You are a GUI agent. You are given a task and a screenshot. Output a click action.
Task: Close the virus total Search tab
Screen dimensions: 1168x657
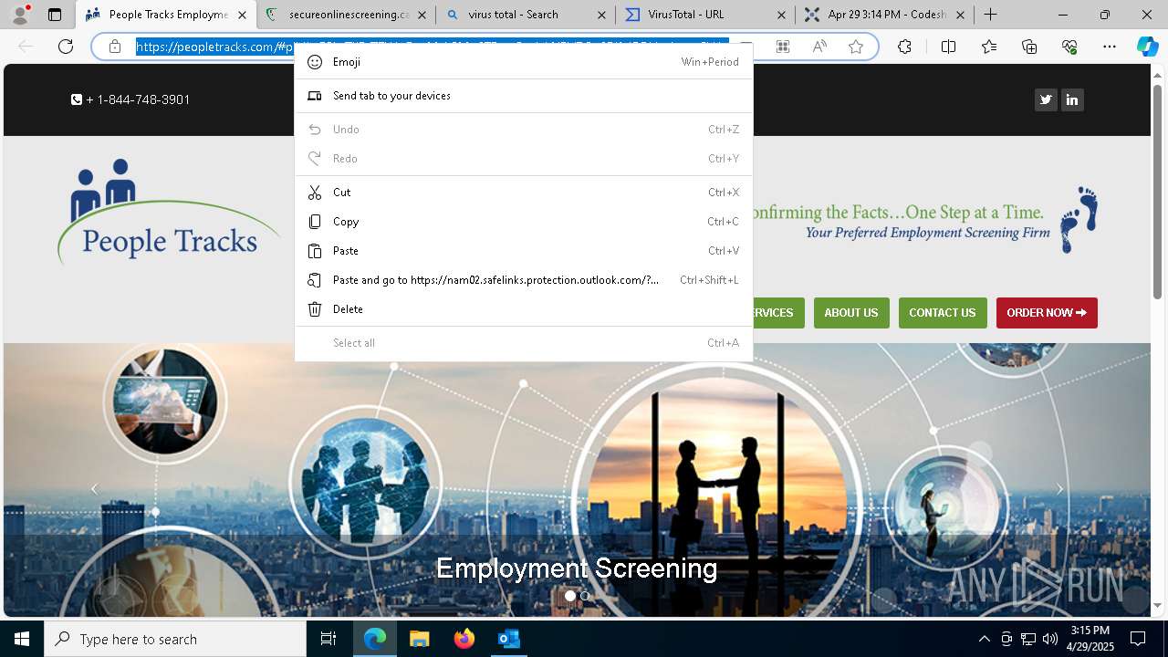pyautogui.click(x=601, y=15)
